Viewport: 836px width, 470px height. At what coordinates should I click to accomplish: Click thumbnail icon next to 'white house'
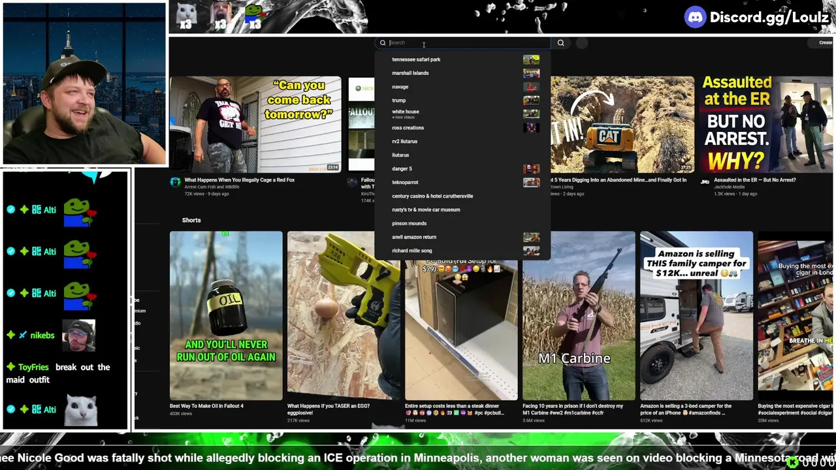tap(531, 114)
